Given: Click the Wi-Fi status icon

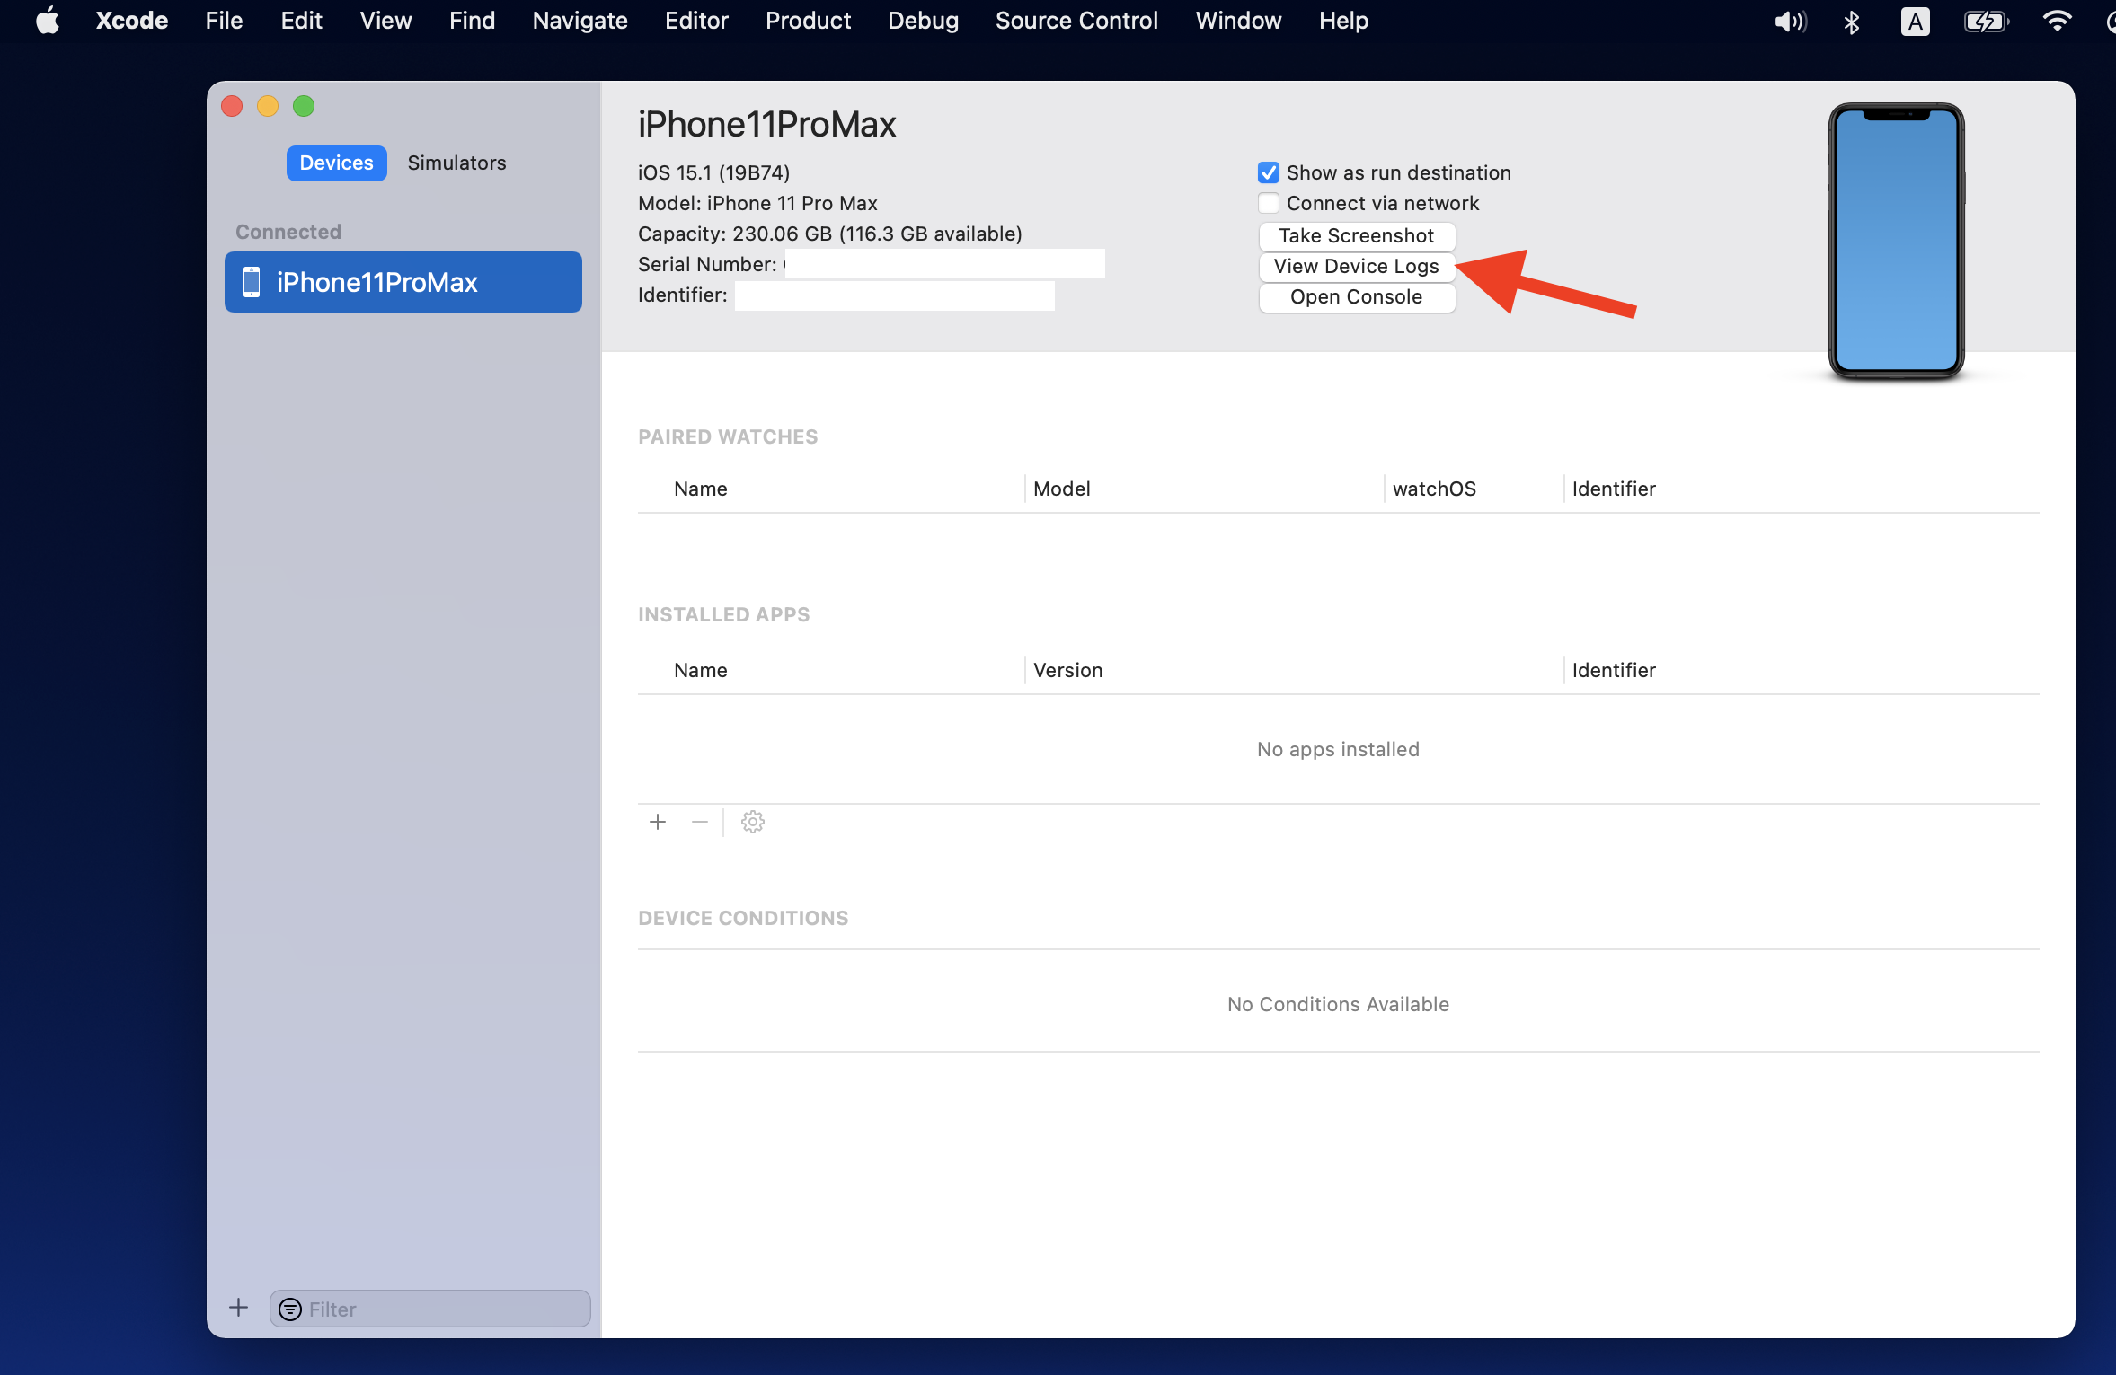Looking at the screenshot, I should pyautogui.click(x=2057, y=22).
